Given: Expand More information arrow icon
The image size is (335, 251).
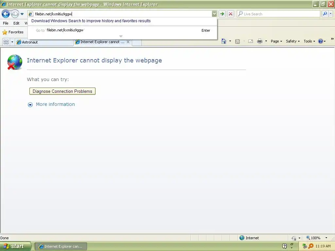Looking at the screenshot, I should click(x=30, y=105).
